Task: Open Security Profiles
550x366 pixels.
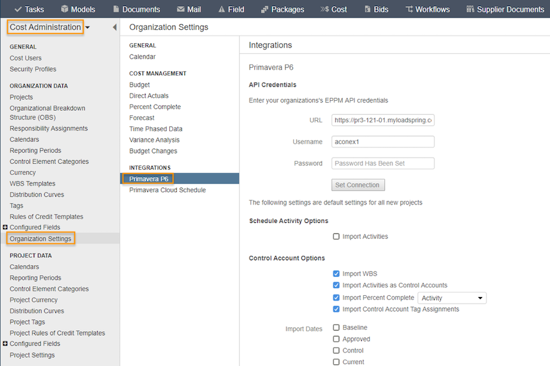Action: click(x=33, y=69)
